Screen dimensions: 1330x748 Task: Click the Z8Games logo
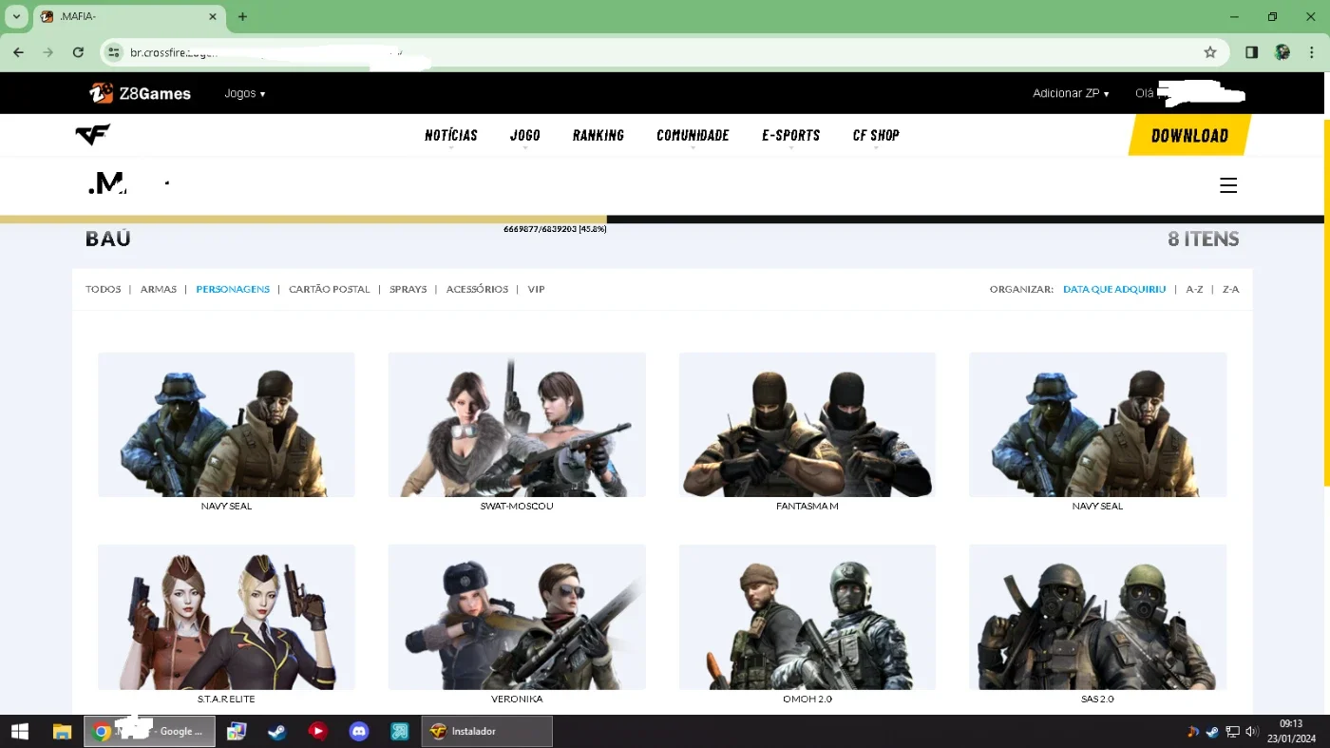coord(140,93)
